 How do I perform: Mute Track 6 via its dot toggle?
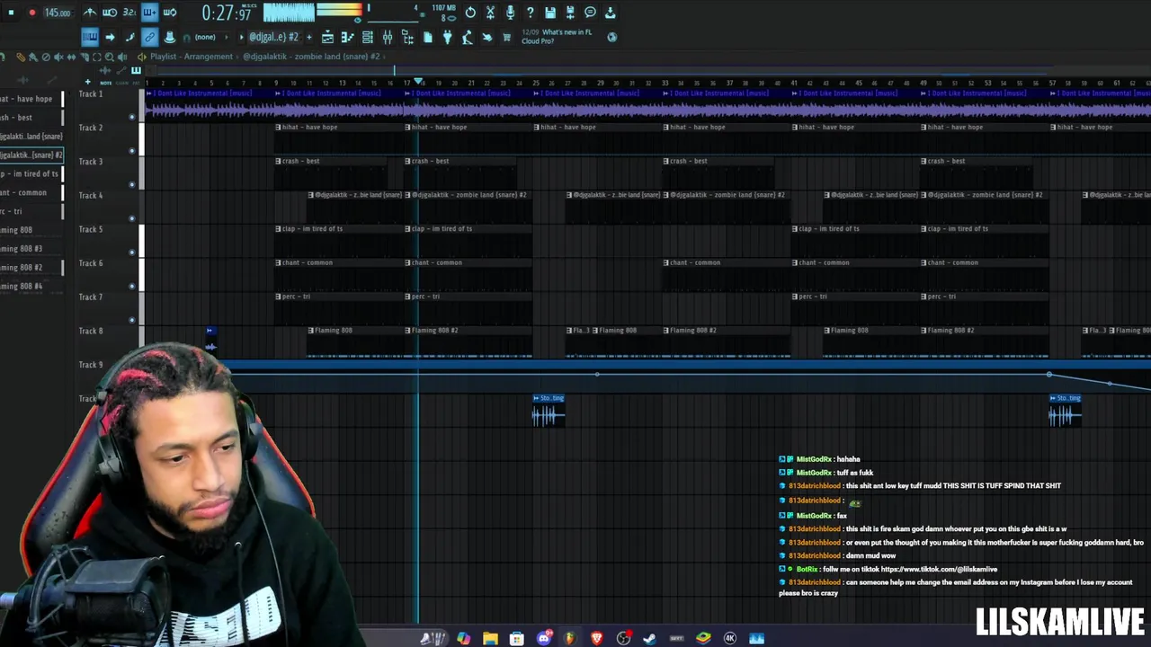pyautogui.click(x=132, y=287)
